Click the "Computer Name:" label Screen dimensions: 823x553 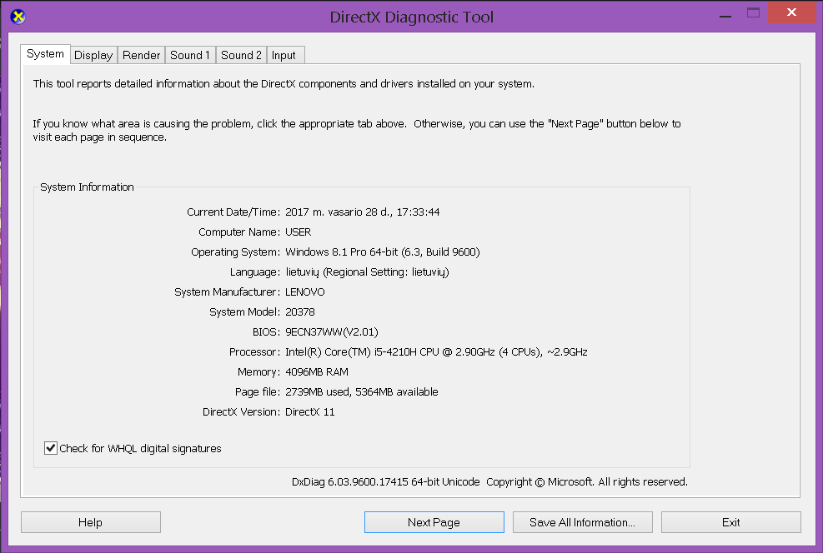(x=239, y=232)
